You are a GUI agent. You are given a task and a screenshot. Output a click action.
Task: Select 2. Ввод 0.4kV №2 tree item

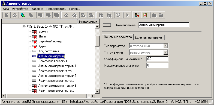click(54, 27)
